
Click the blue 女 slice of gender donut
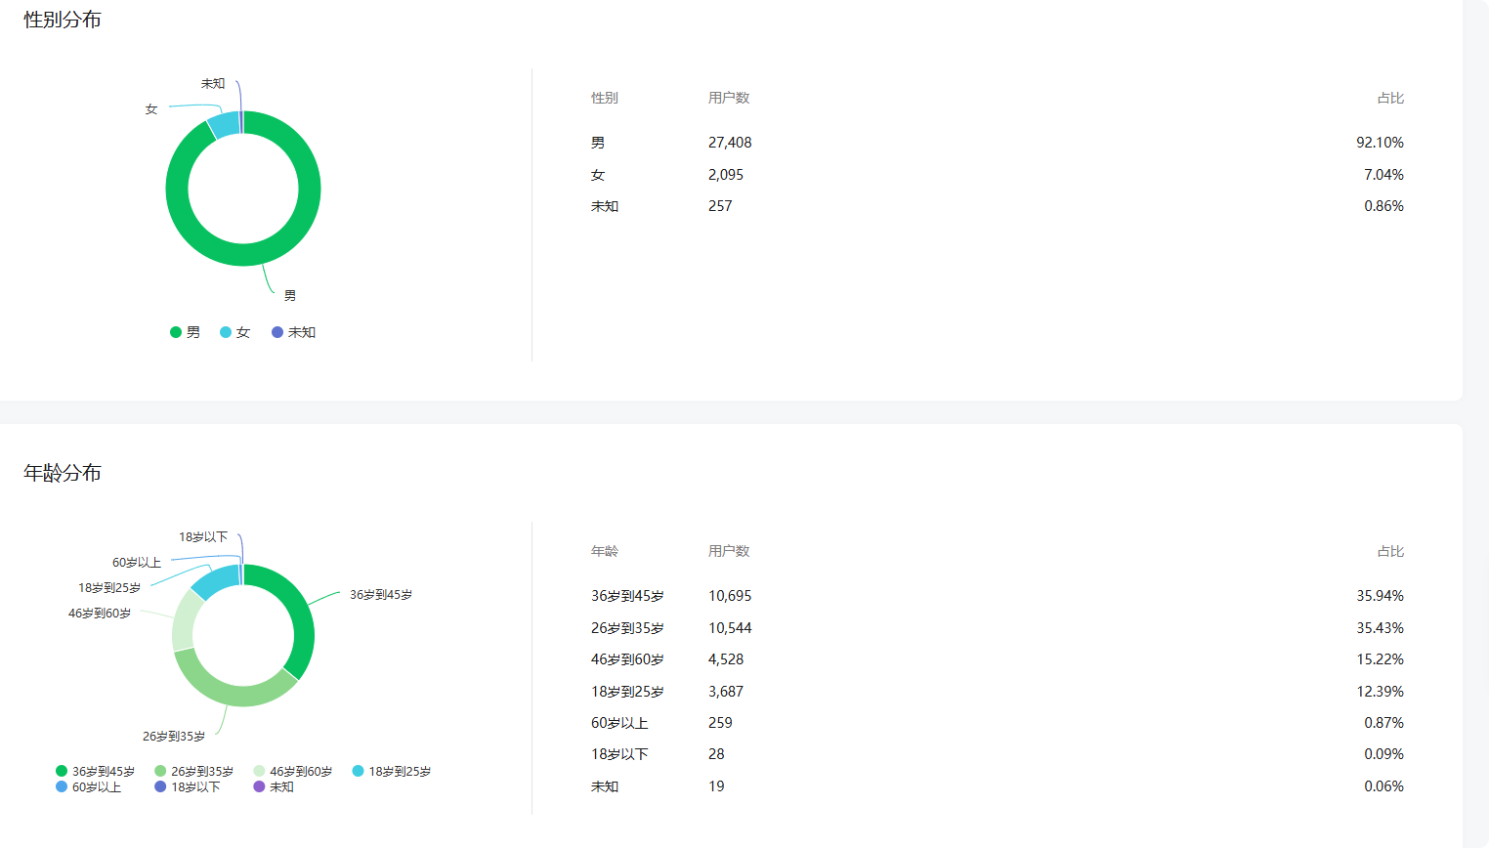tap(224, 125)
